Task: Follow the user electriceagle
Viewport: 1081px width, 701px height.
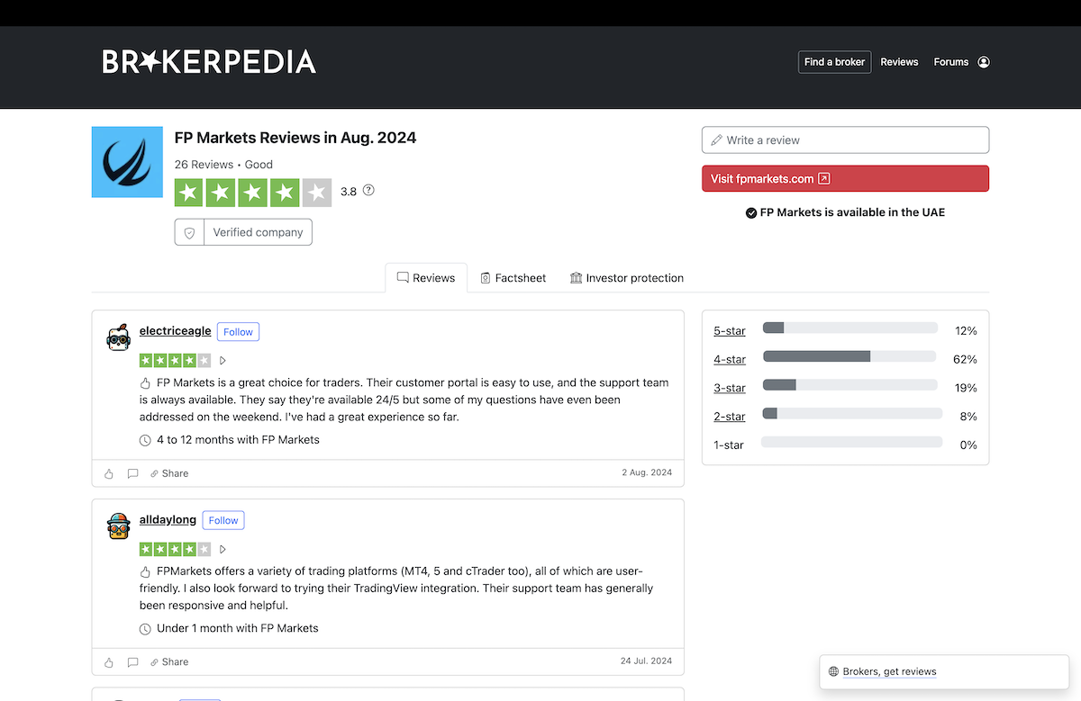Action: tap(238, 332)
